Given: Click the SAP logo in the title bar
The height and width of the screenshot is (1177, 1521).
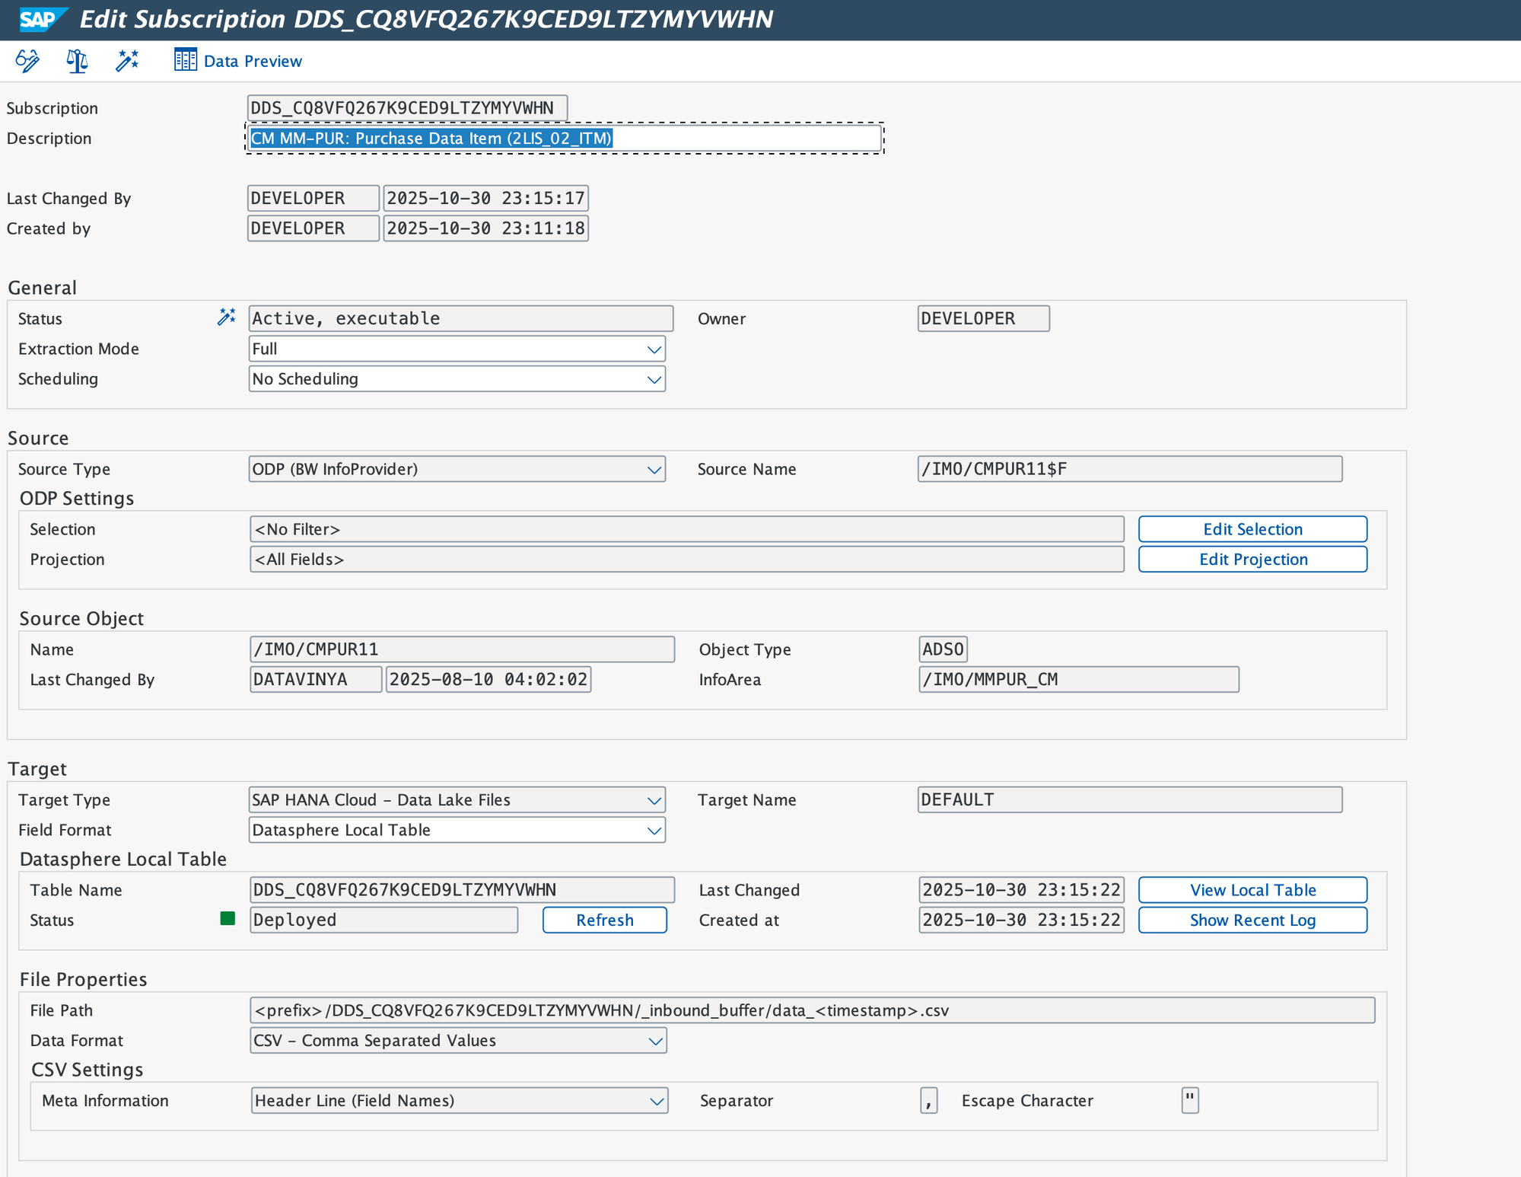Looking at the screenshot, I should pos(40,19).
